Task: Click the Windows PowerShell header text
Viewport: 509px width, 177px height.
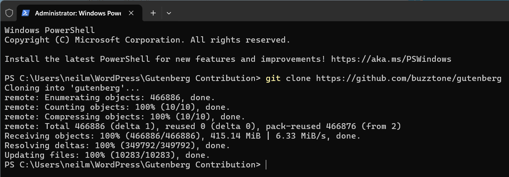Action: tap(49, 30)
